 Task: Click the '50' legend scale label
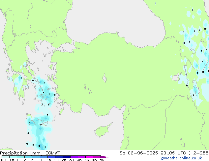coord(102,160)
